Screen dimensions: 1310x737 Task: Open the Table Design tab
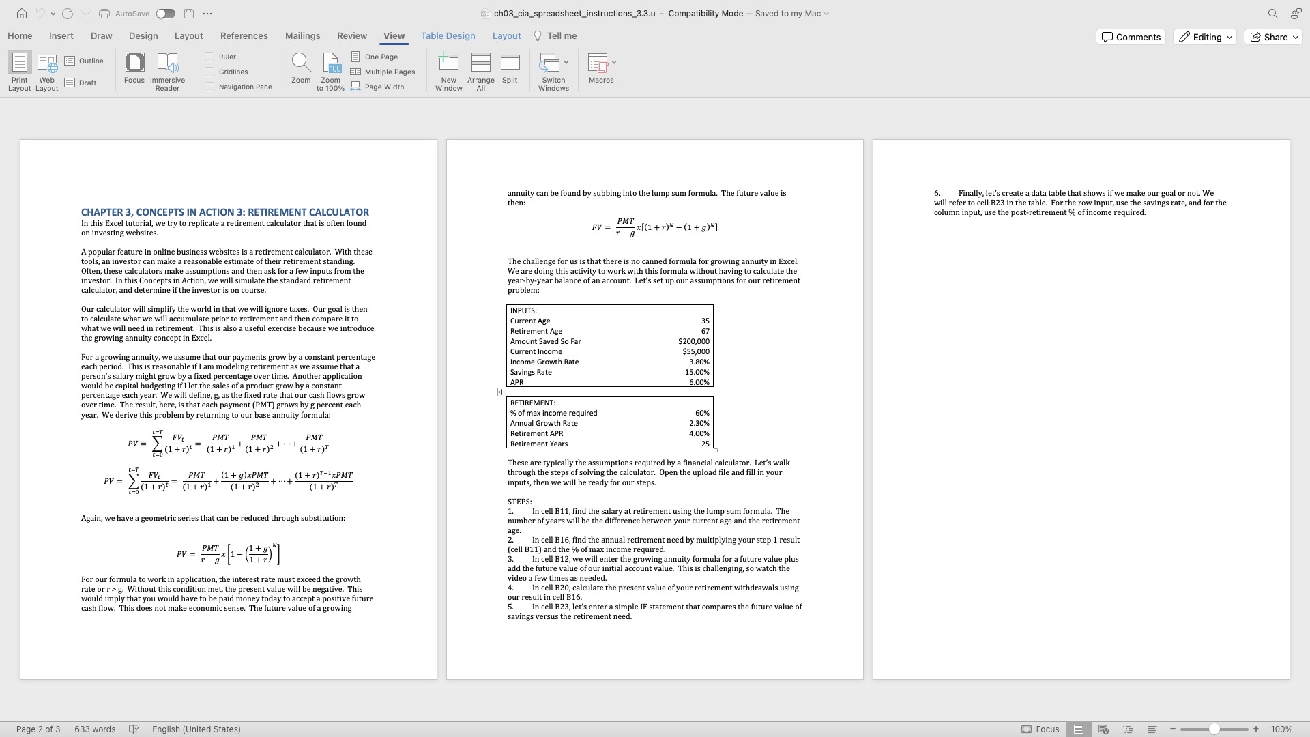coord(448,35)
